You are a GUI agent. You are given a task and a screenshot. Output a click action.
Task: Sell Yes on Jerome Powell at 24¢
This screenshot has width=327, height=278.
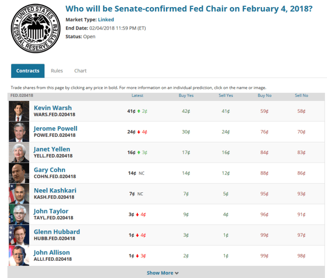(226, 132)
